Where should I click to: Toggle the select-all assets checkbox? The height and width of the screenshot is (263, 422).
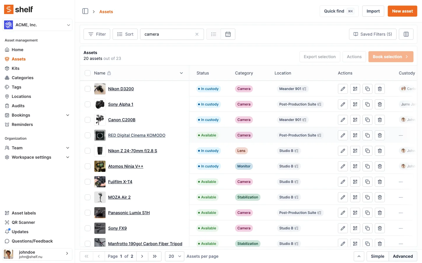pos(88,73)
